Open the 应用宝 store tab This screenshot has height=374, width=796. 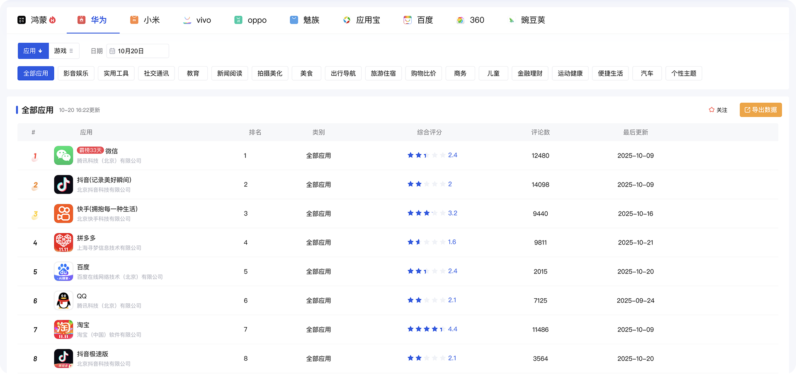362,20
